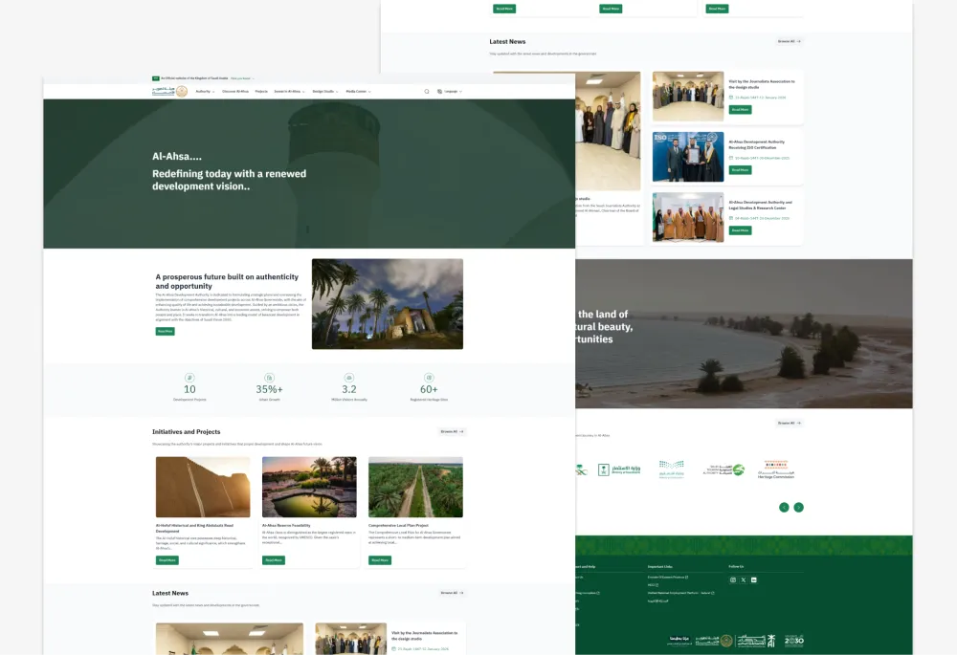
Task: Open Journalists Association news thumbnail on front page
Action: (x=351, y=639)
